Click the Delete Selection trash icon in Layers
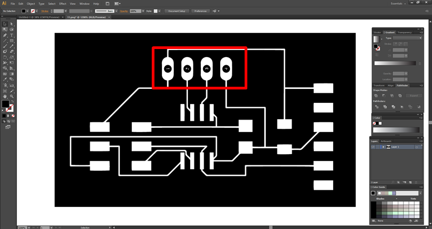 (x=416, y=182)
